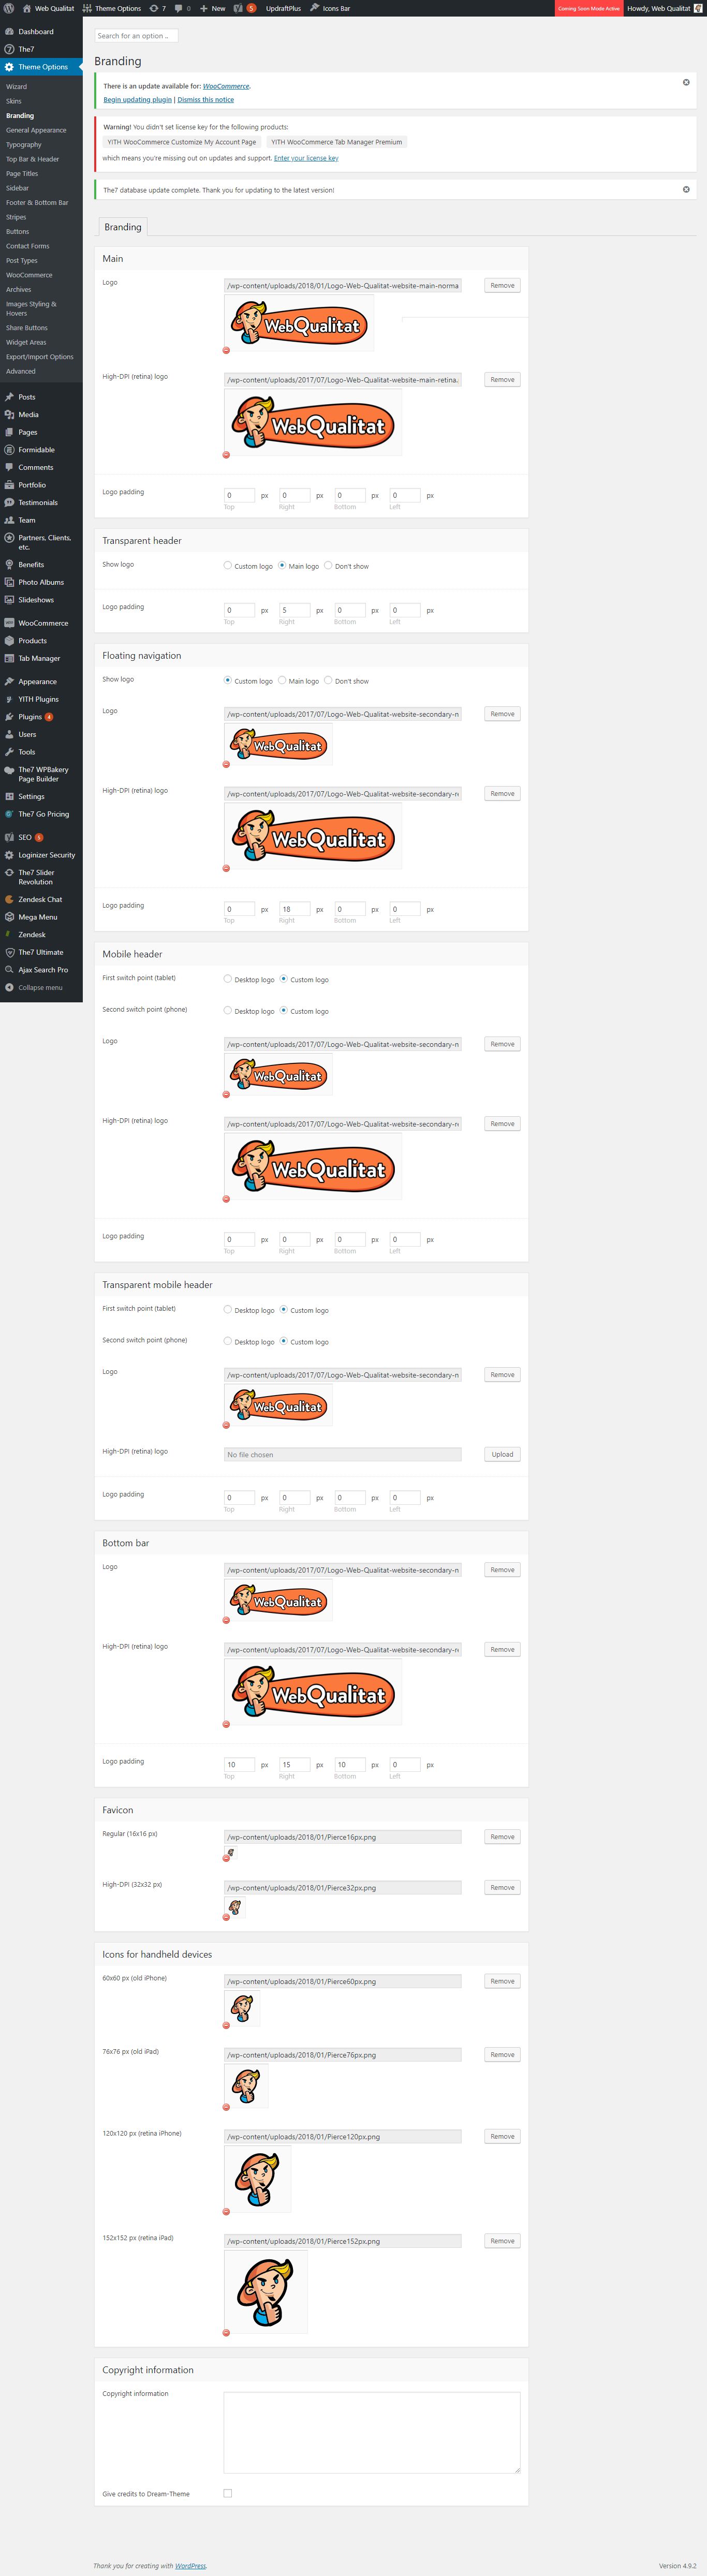Open the Mega Menu sidebar icon
The height and width of the screenshot is (2576, 707).
[x=9, y=917]
